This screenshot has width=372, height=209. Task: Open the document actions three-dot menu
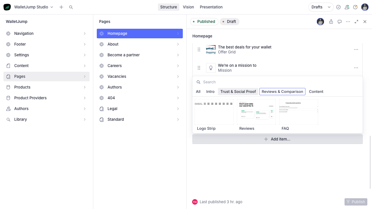coord(348,21)
